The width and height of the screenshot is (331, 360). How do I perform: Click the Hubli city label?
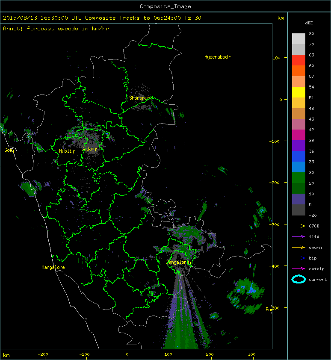tap(65, 151)
